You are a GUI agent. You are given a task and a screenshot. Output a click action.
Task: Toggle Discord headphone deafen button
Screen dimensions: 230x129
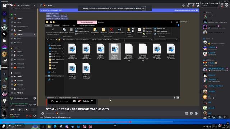click(x=31, y=115)
